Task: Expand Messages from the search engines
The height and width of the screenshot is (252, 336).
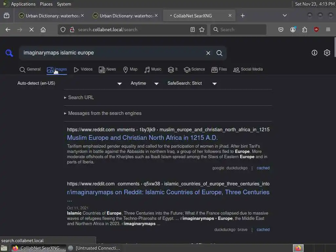Action: point(103,113)
